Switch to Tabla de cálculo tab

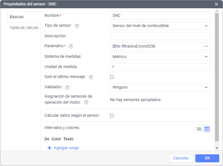tap(24, 28)
